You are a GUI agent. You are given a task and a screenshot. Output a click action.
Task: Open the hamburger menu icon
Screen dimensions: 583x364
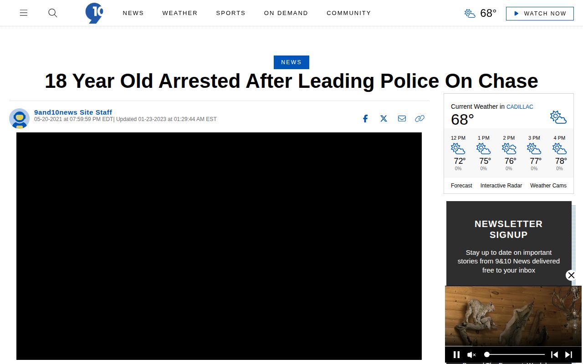point(24,13)
